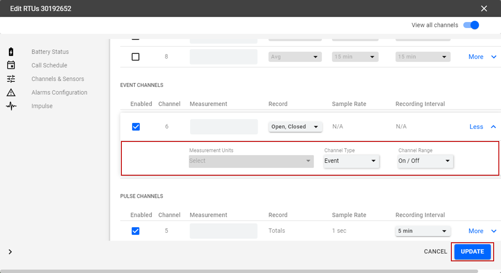
Task: Click the Impulse waveform icon
Action: click(x=11, y=106)
